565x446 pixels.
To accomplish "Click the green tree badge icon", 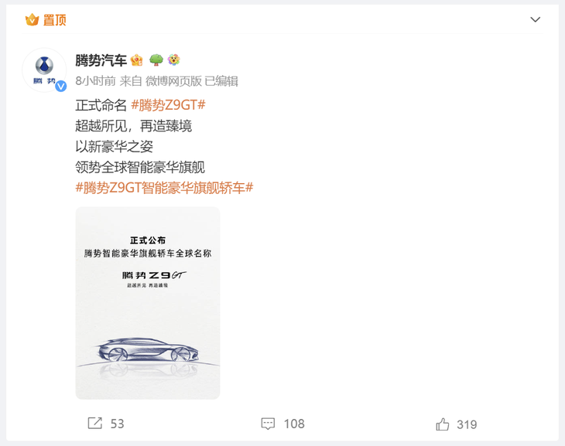I will [x=156, y=60].
